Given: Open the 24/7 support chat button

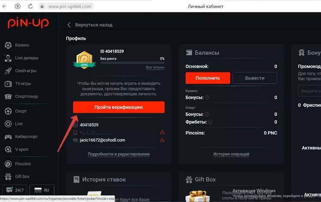Looking at the screenshot, I should tap(15, 190).
